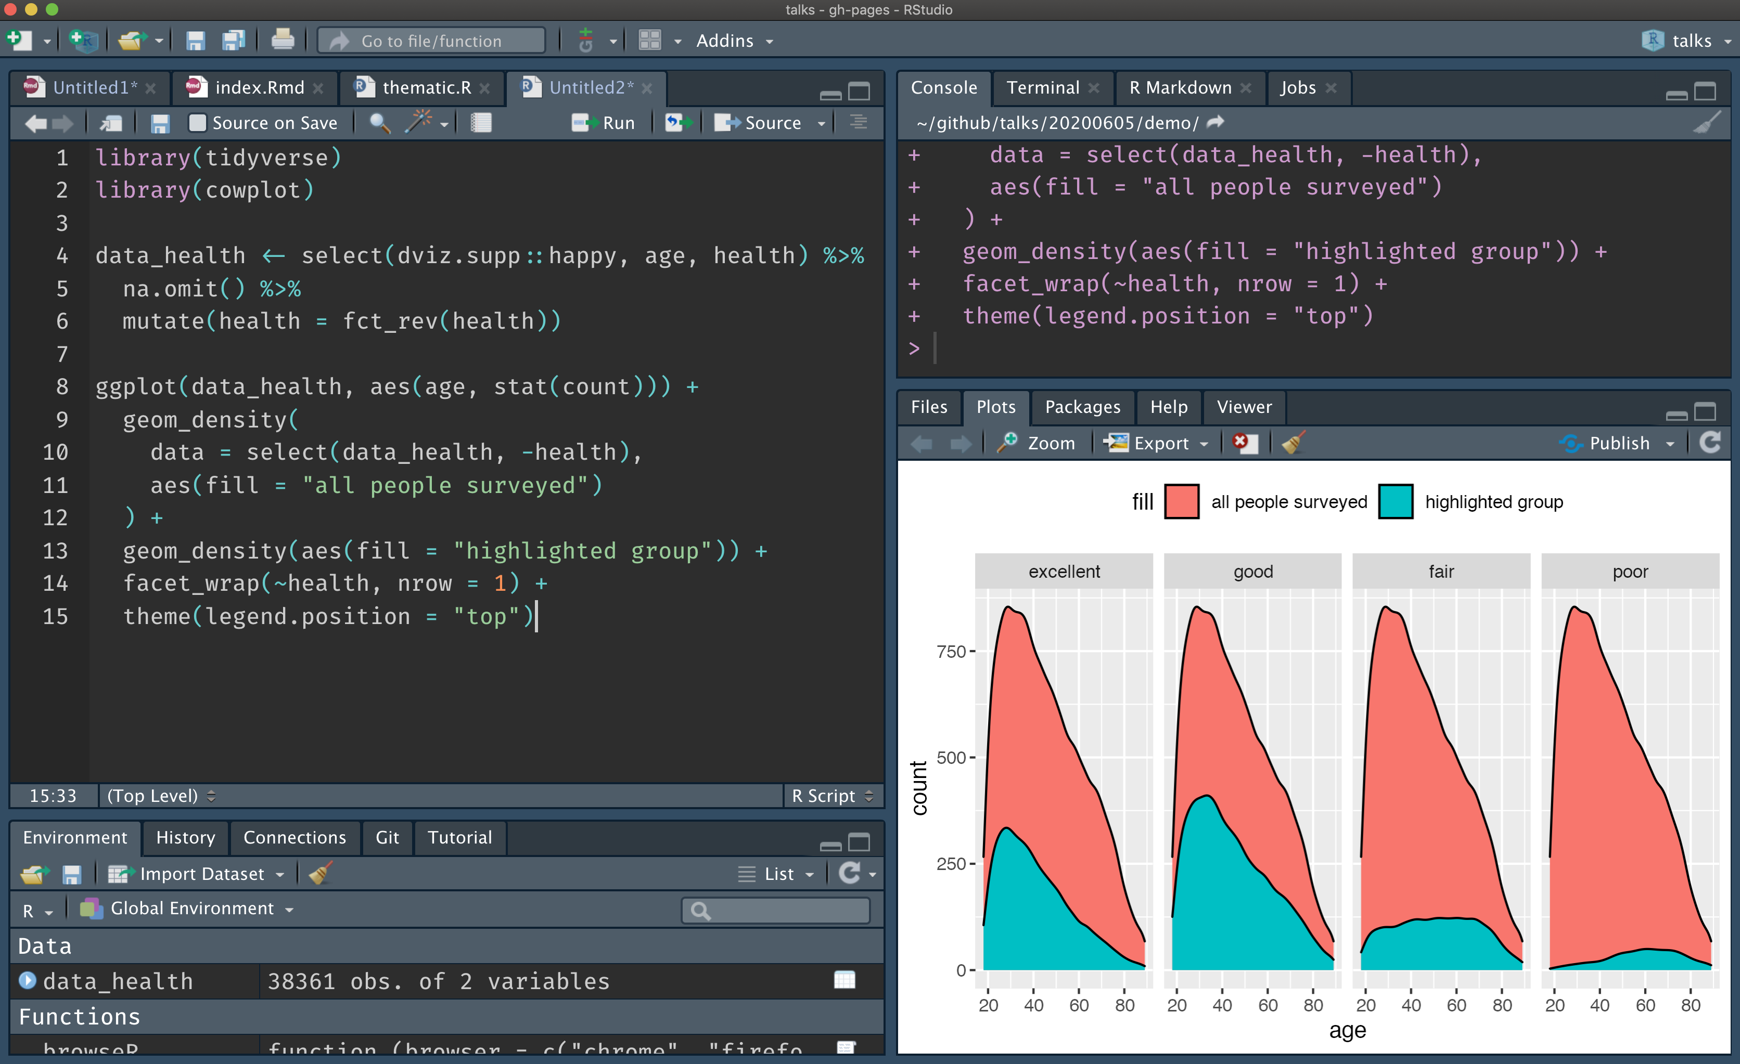
Task: Open the Packages tab
Action: (1082, 407)
